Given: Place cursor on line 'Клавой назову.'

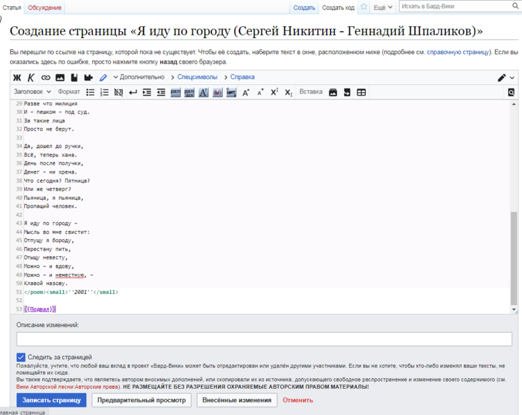Looking at the screenshot, I should click(x=46, y=284).
